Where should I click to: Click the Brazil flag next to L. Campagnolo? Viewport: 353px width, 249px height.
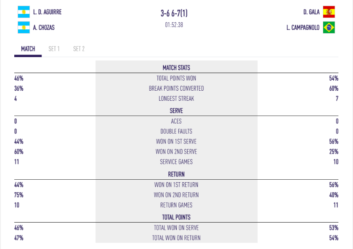[329, 28]
